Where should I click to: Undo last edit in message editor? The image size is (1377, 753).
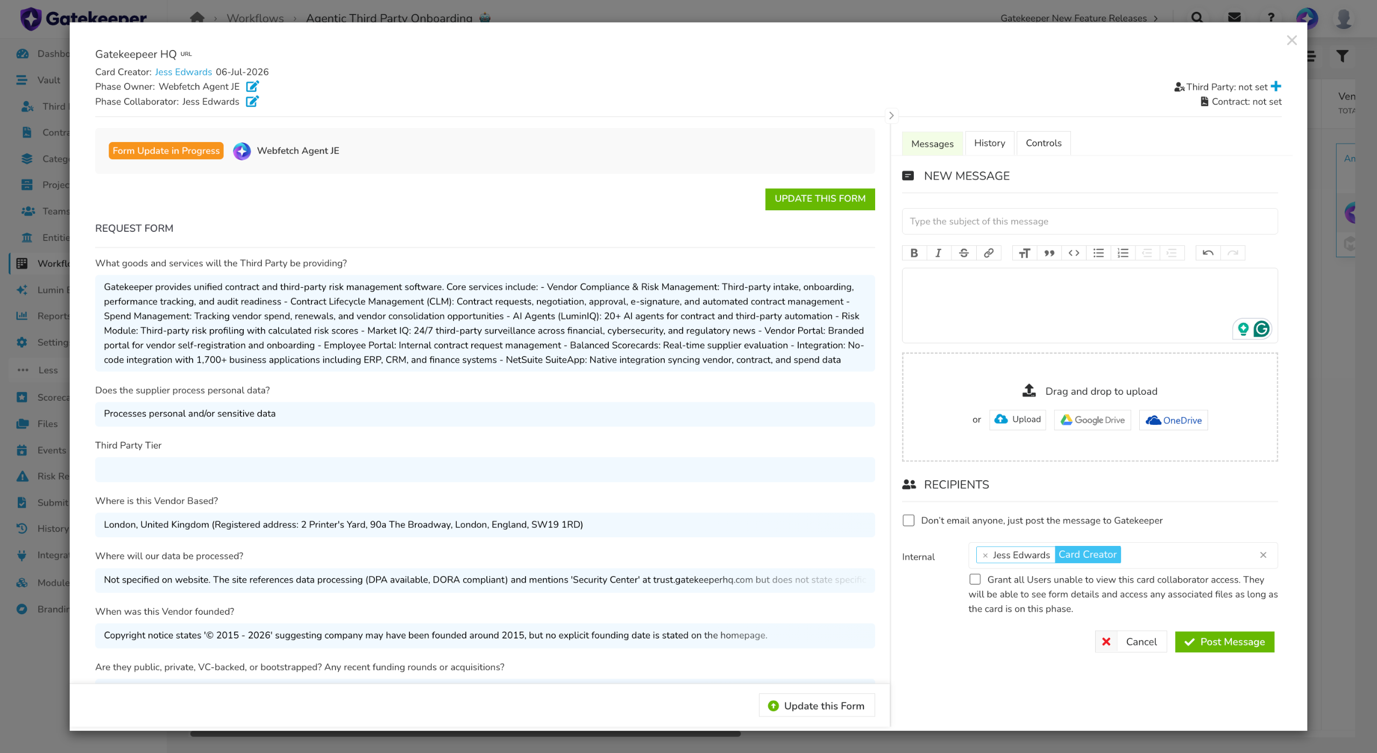pyautogui.click(x=1208, y=253)
